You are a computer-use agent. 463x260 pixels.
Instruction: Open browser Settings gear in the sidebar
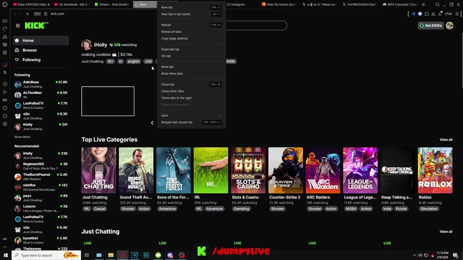[5, 124]
